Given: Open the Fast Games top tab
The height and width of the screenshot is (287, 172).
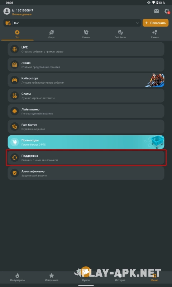Looking at the screenshot, I should (120, 34).
